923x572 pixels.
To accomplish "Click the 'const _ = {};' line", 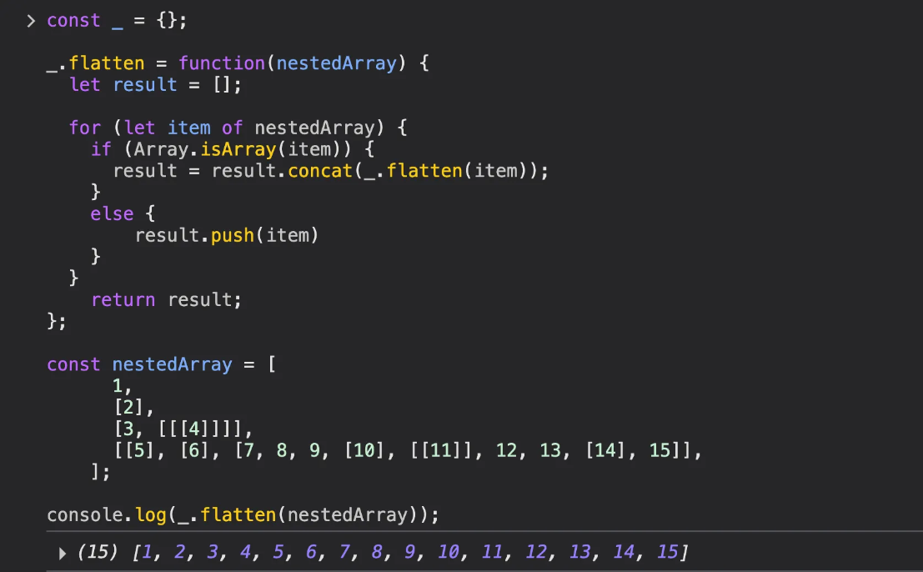I will coord(117,21).
